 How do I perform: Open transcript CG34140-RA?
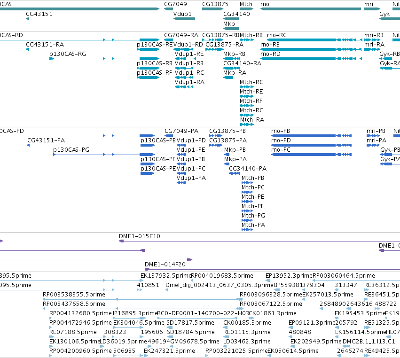(232, 68)
